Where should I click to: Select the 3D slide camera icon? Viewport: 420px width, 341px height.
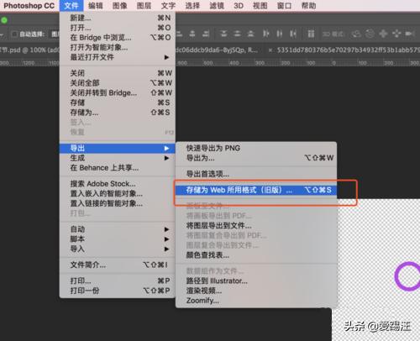[396, 34]
